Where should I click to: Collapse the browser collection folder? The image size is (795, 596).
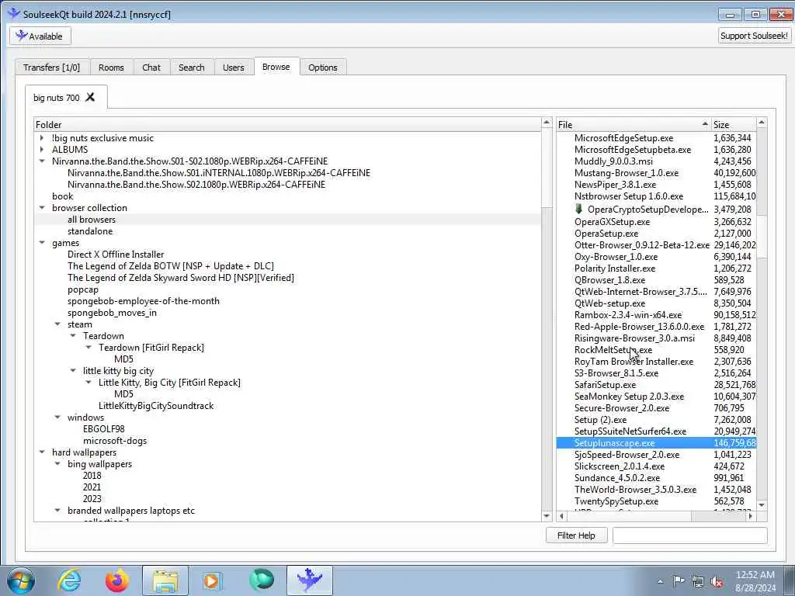[x=42, y=208]
